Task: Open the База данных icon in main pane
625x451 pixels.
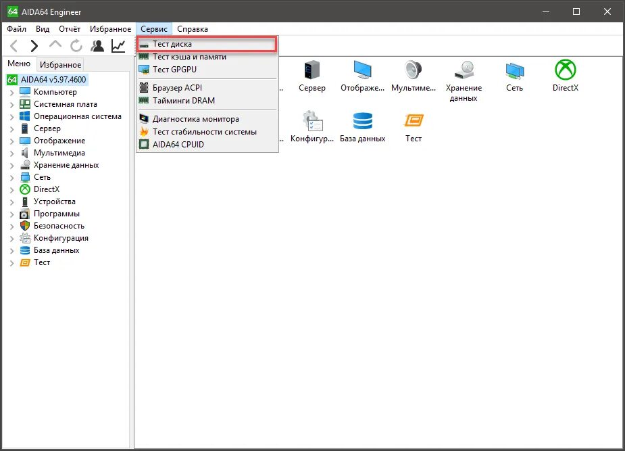Action: coord(362,121)
